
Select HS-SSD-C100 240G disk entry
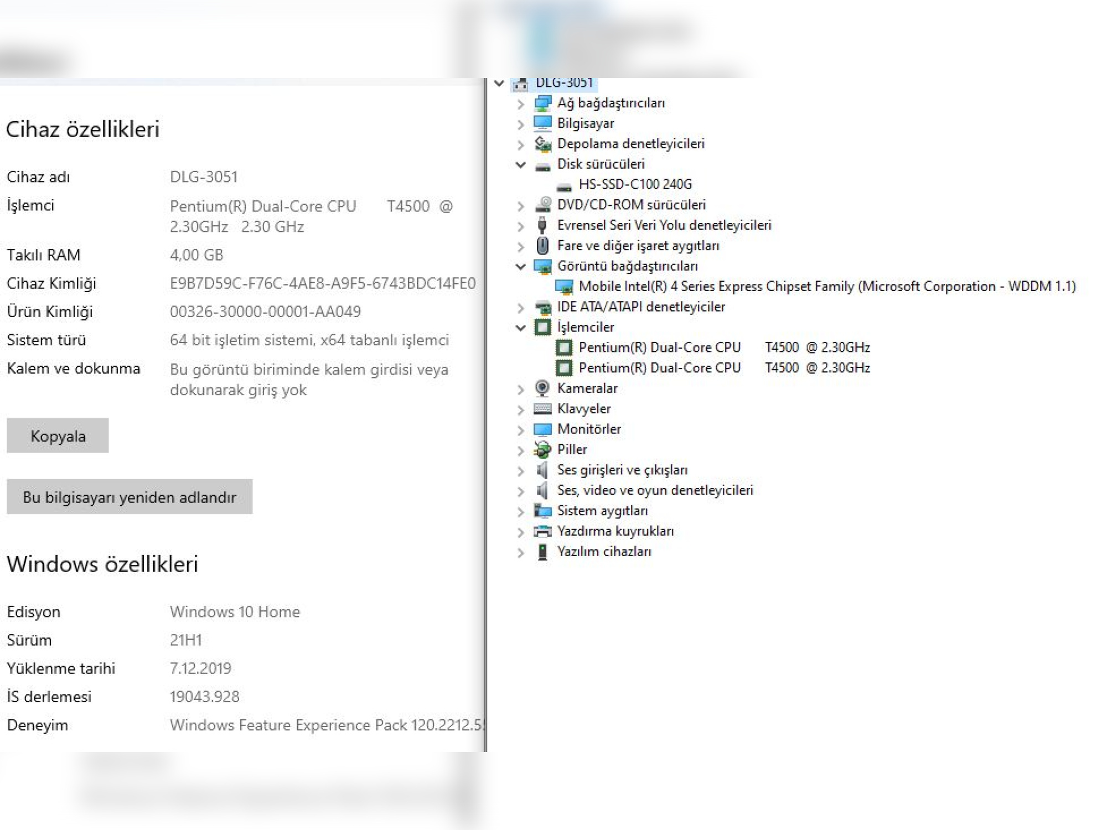pyautogui.click(x=635, y=184)
